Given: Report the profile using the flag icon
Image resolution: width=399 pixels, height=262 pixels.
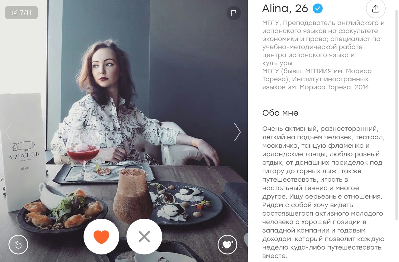Looking at the screenshot, I should [233, 13].
